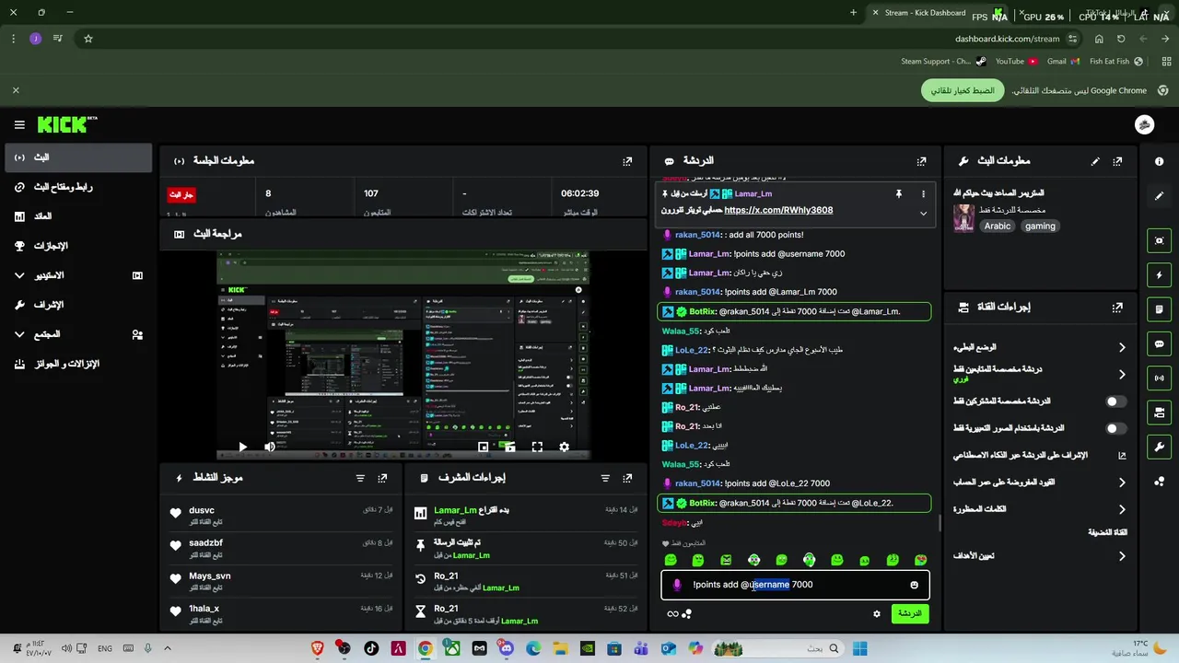Toggle subscribers-only chat switch
This screenshot has height=663, width=1179.
coord(1115,401)
